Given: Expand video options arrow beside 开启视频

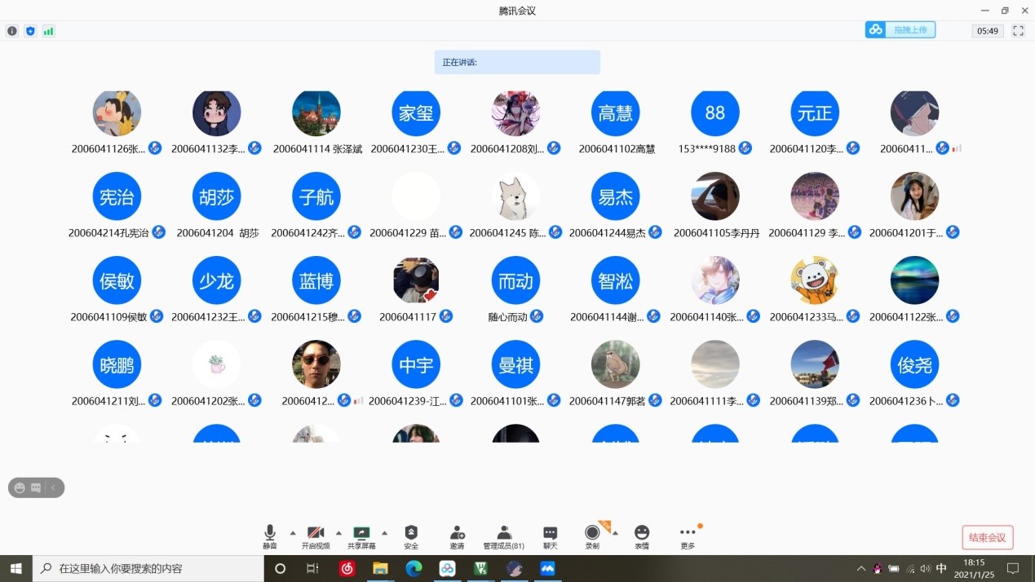Looking at the screenshot, I should [x=338, y=533].
